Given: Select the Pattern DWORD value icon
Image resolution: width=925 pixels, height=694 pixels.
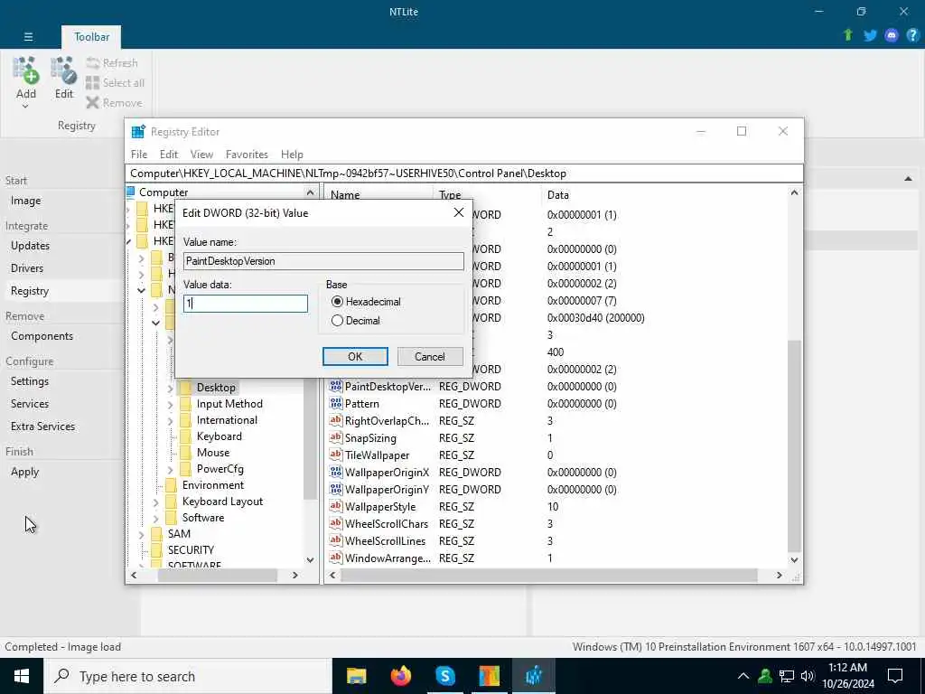Looking at the screenshot, I should 336,403.
